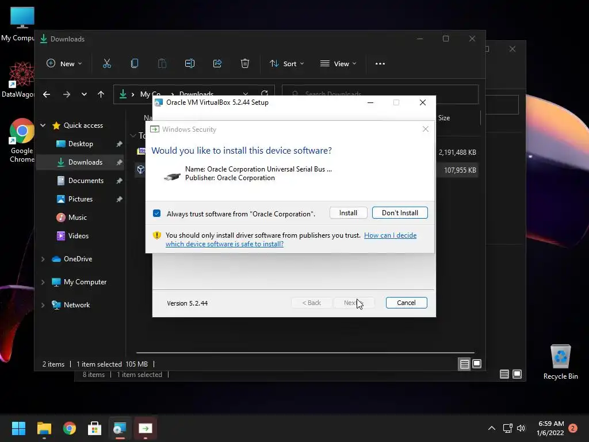Screen dimensions: 589x442
Task: Expand the Network tree node
Action: (43, 305)
